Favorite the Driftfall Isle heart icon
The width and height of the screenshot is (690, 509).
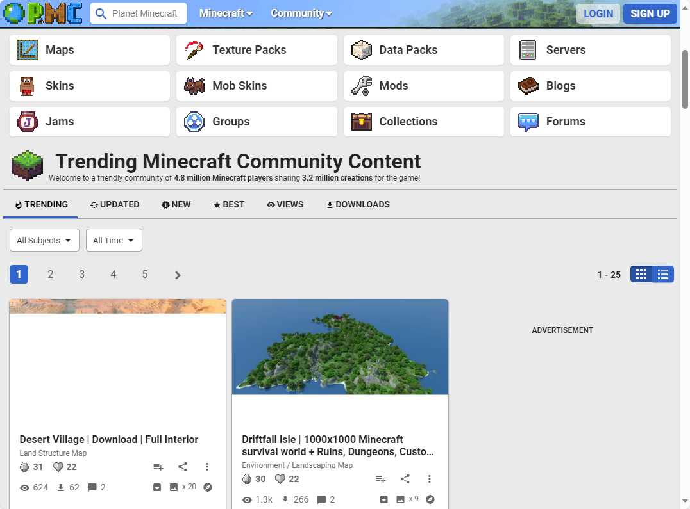click(280, 479)
